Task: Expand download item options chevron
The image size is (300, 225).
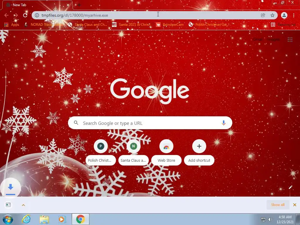Action: coord(23,205)
